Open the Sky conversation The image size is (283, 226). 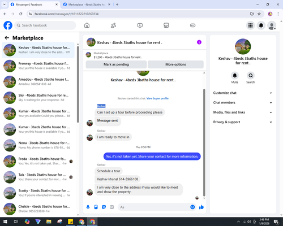point(38,98)
